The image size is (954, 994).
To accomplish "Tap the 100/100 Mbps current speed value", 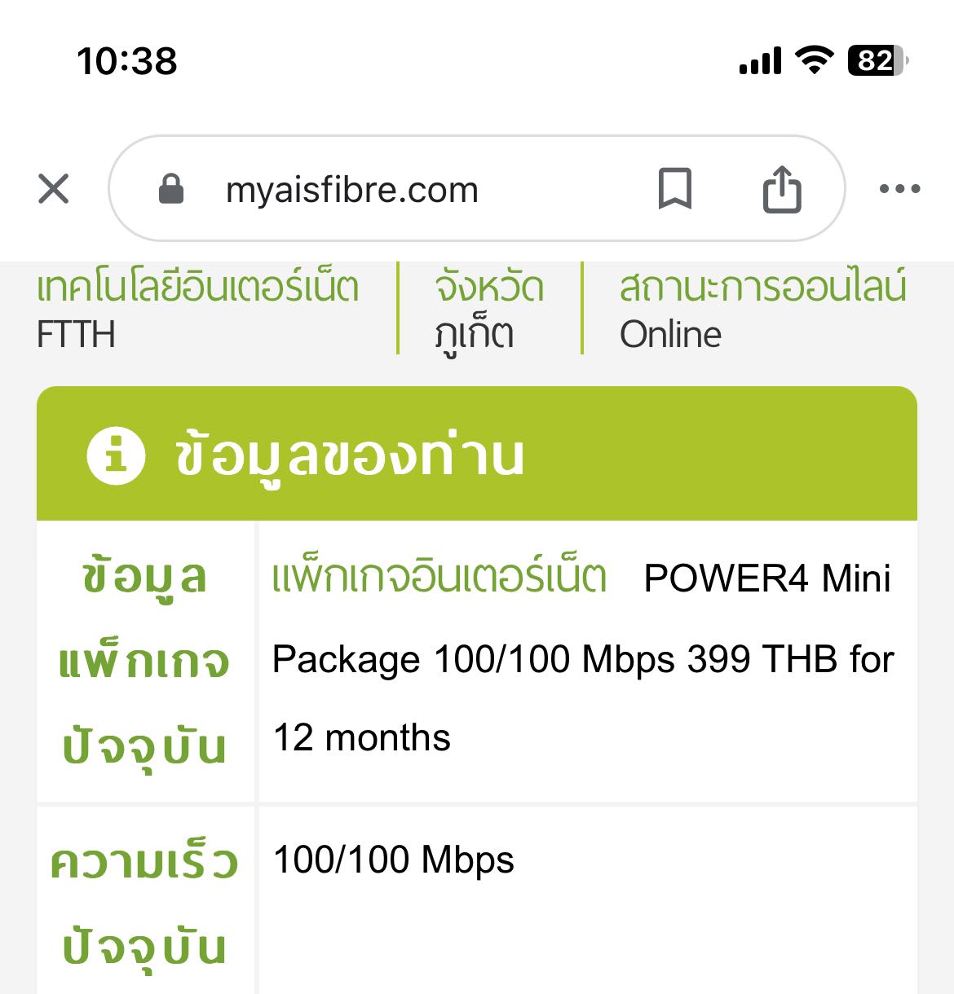I will tap(393, 860).
